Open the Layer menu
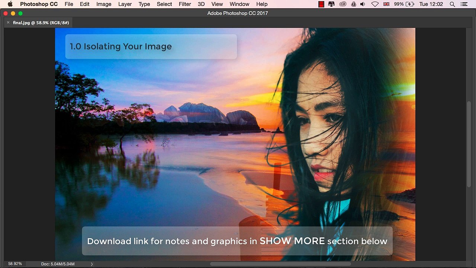 (125, 4)
